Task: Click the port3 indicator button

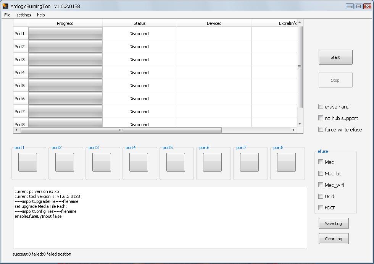Action: (x=102, y=162)
